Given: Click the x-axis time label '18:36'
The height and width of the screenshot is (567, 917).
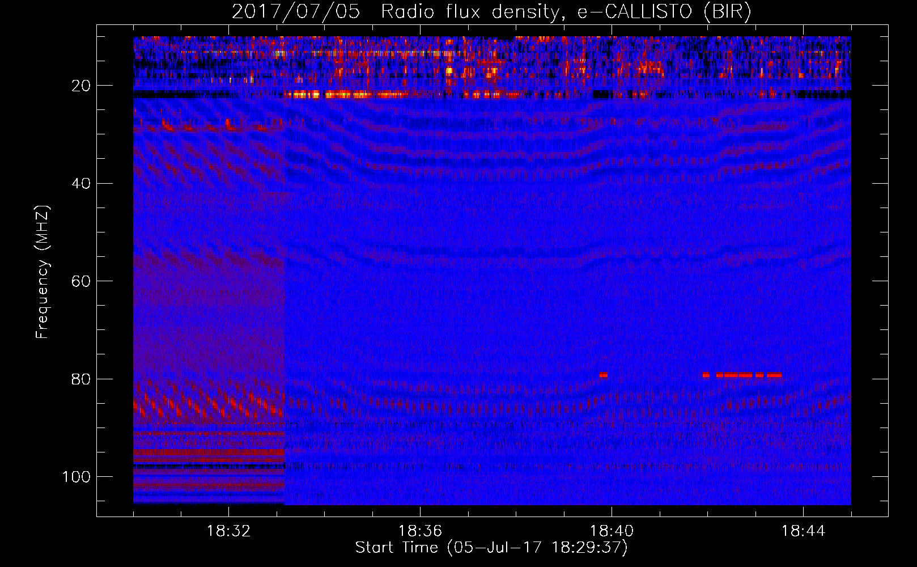Looking at the screenshot, I should click(420, 531).
